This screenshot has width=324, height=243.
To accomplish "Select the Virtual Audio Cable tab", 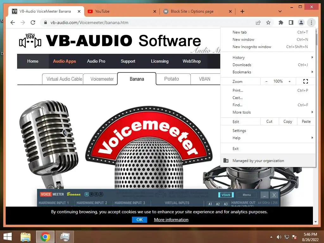I will (x=63, y=79).
